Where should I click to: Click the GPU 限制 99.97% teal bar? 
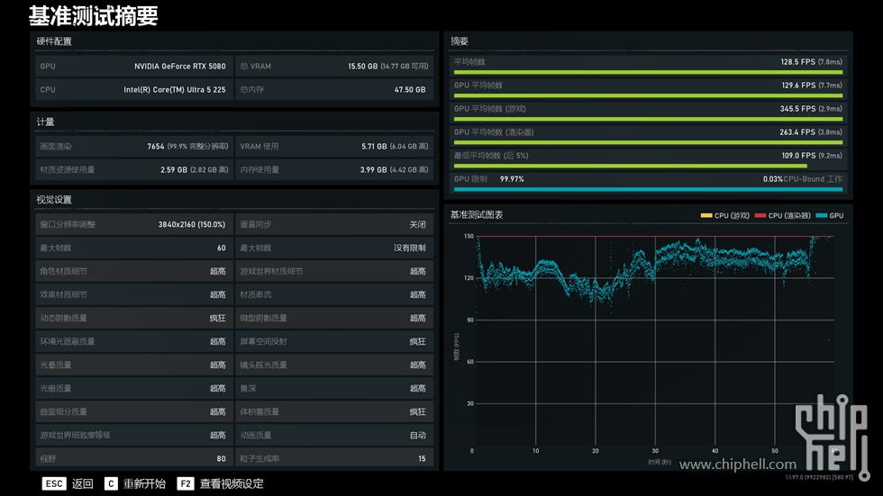tap(648, 189)
